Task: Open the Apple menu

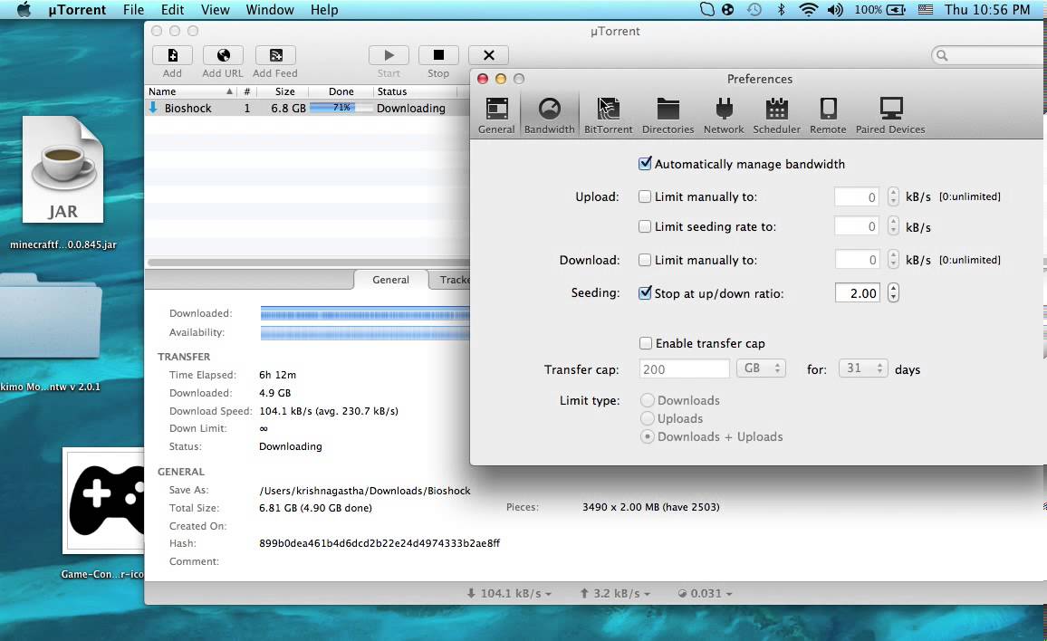Action: click(24, 10)
